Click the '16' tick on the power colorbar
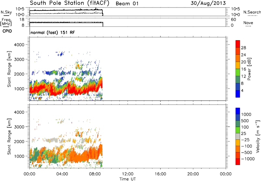Image resolution: width=261 pixels, height=181 pixels. click(243, 69)
